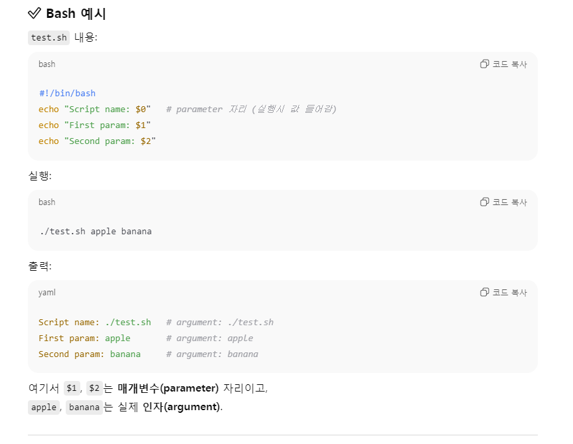
Task: Click checkmark icon beside Bash 예시 heading
Action: click(35, 13)
